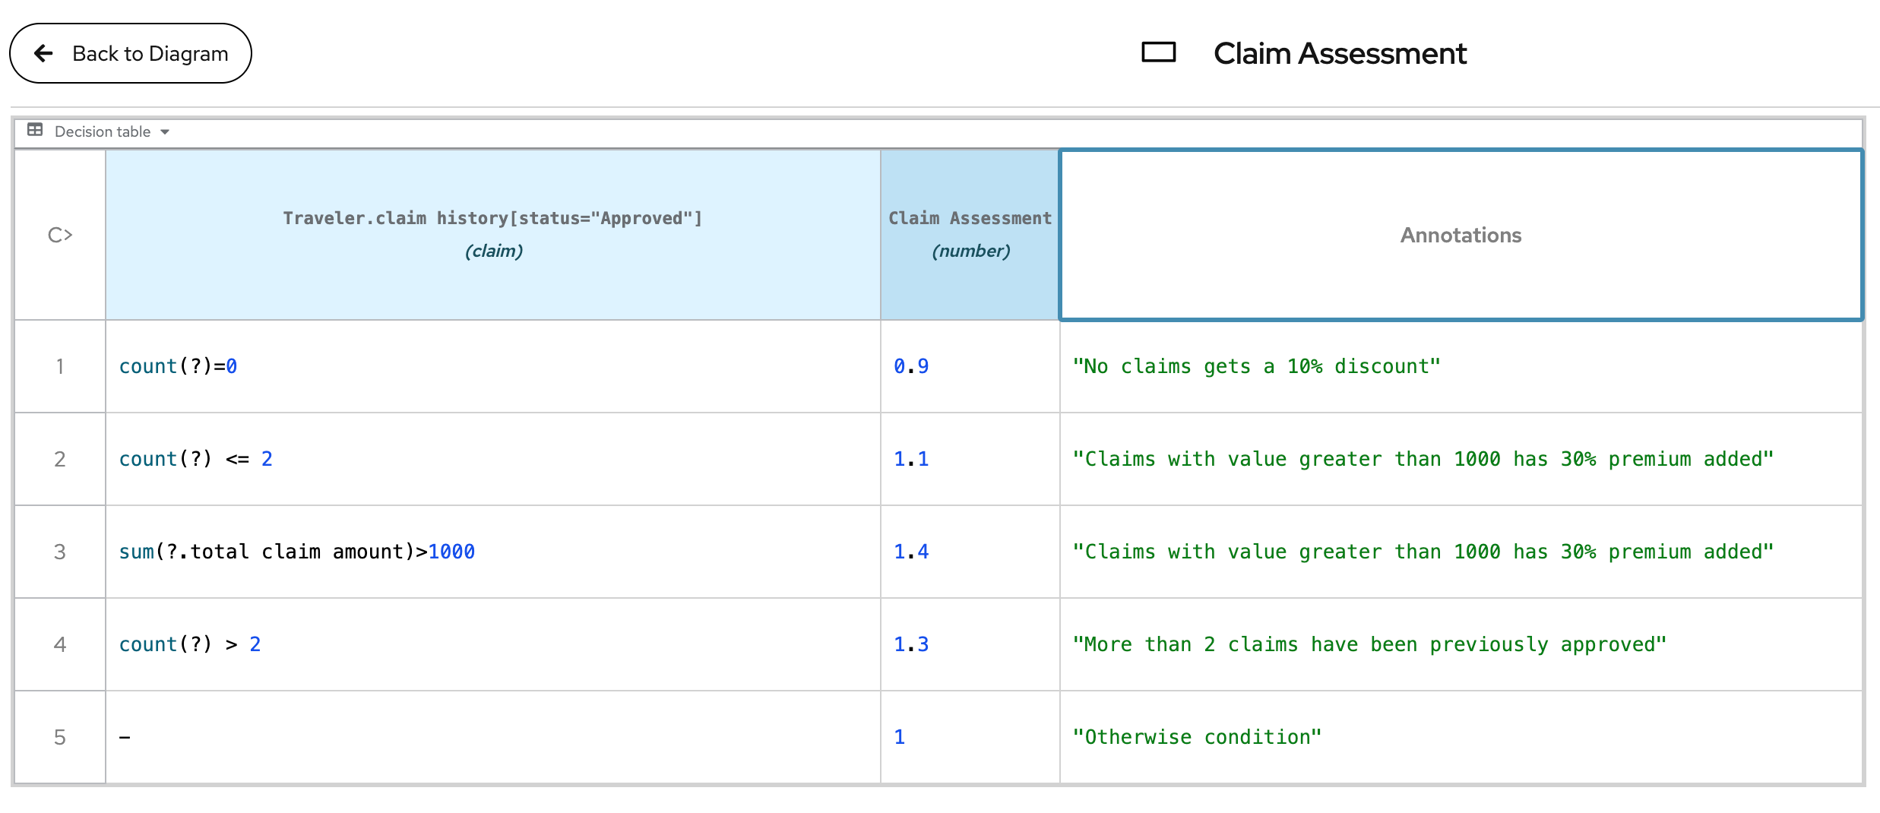Select the Claim Assessment output column header
Viewport: 1880px width, 813px height.
click(970, 235)
